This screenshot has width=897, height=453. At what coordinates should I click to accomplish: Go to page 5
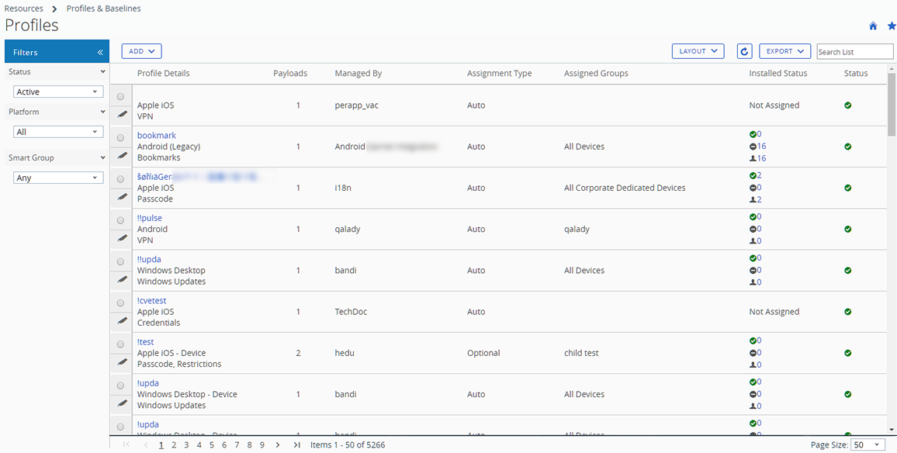(212, 445)
